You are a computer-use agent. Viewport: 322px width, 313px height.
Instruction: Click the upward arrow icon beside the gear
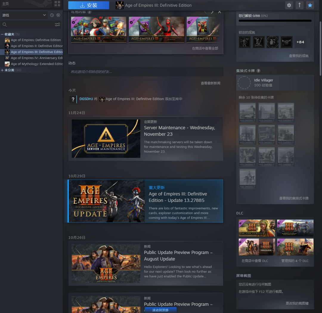tap(299, 5)
